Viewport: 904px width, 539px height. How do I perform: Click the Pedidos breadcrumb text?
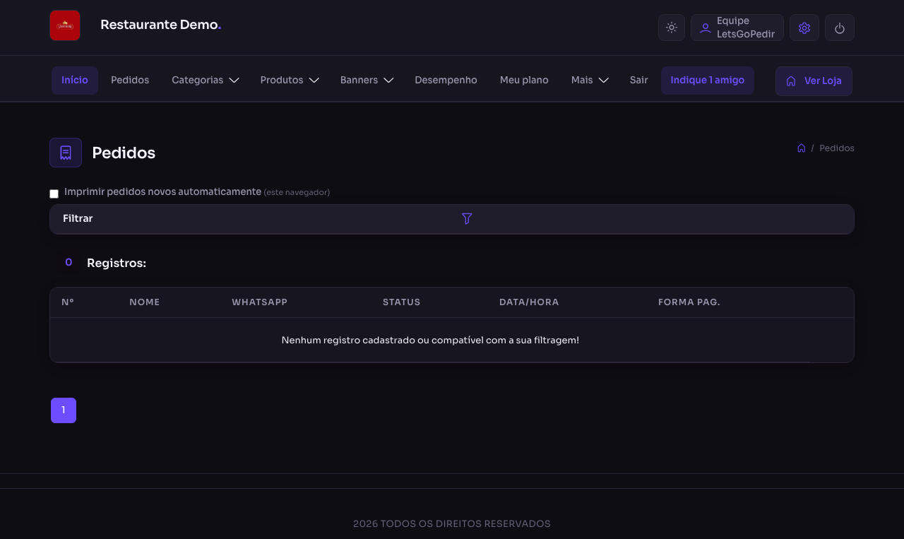point(837,148)
